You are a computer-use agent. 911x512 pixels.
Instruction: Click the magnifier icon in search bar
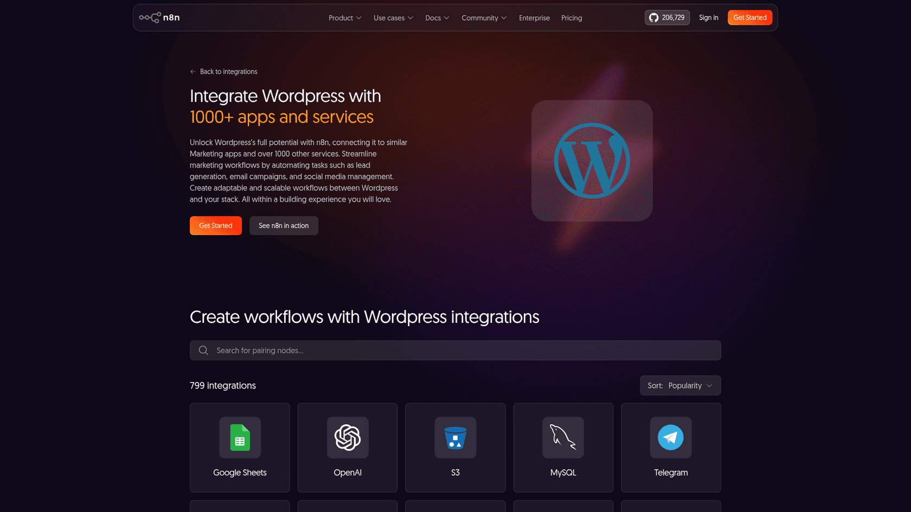(x=203, y=351)
